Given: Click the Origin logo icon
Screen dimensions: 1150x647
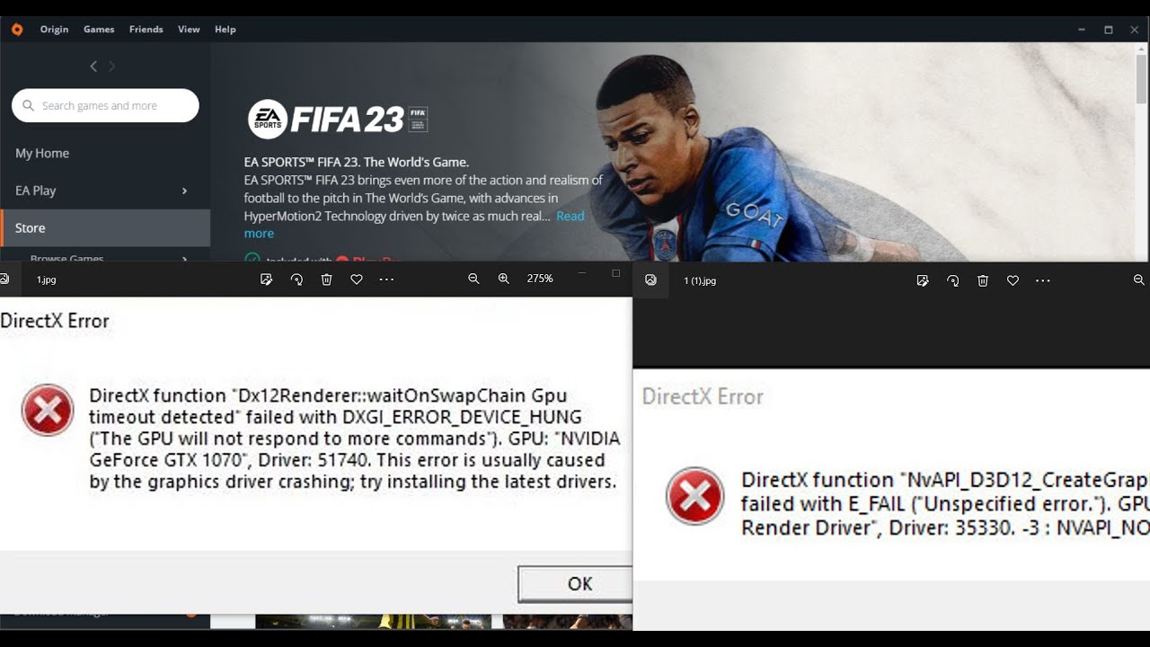Looking at the screenshot, I should pos(17,29).
